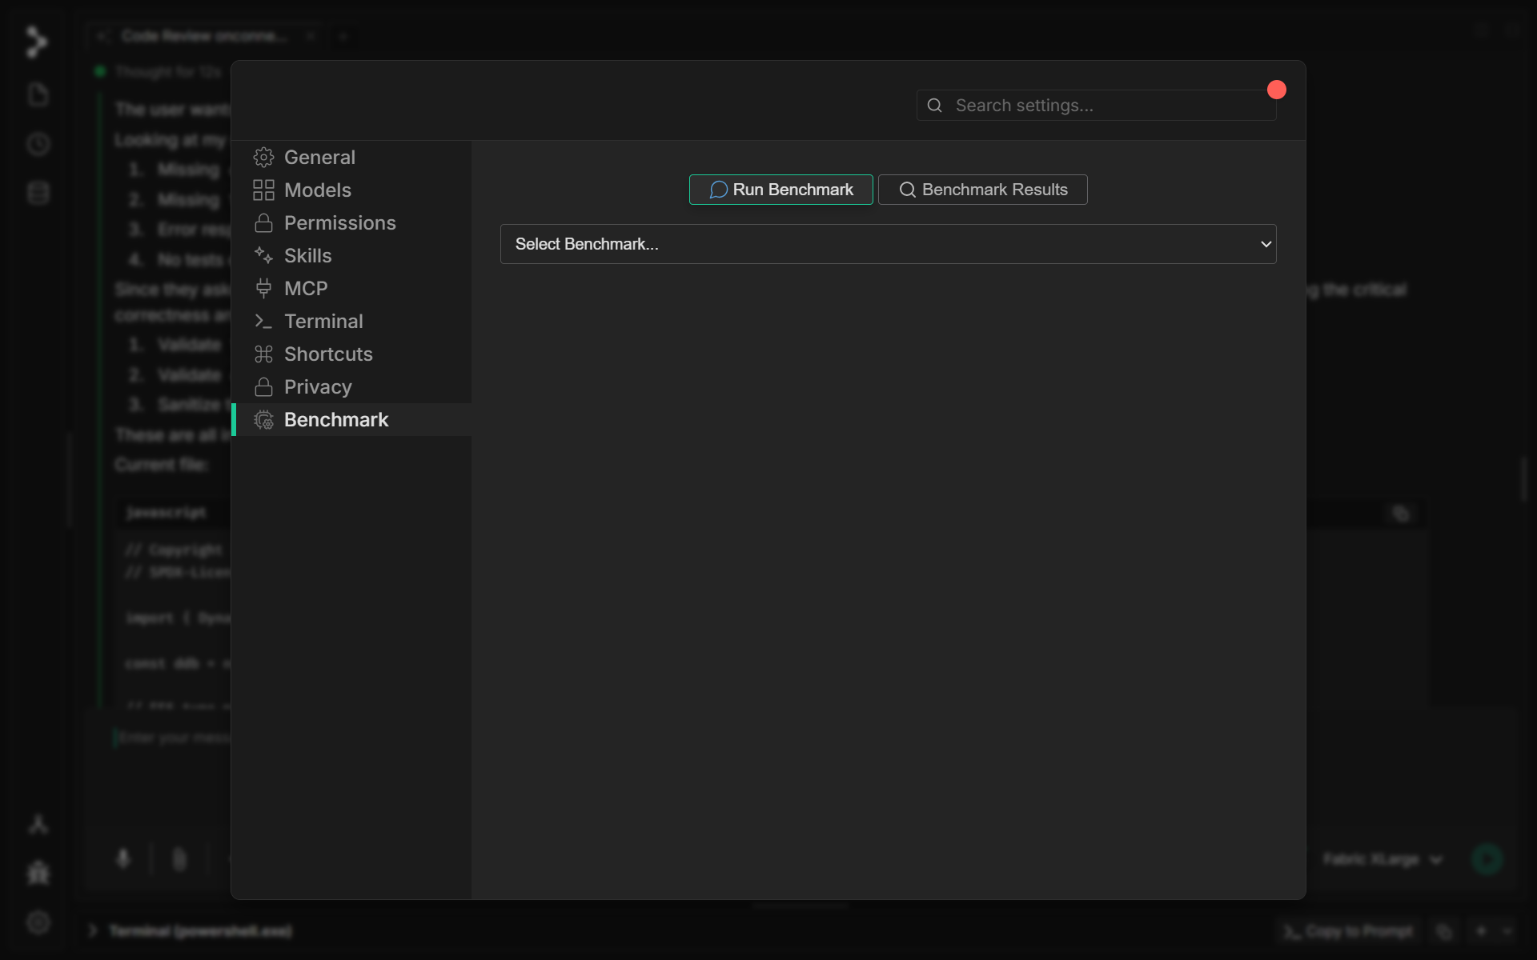Select the Code Review tab in background
The height and width of the screenshot is (960, 1537).
click(204, 36)
